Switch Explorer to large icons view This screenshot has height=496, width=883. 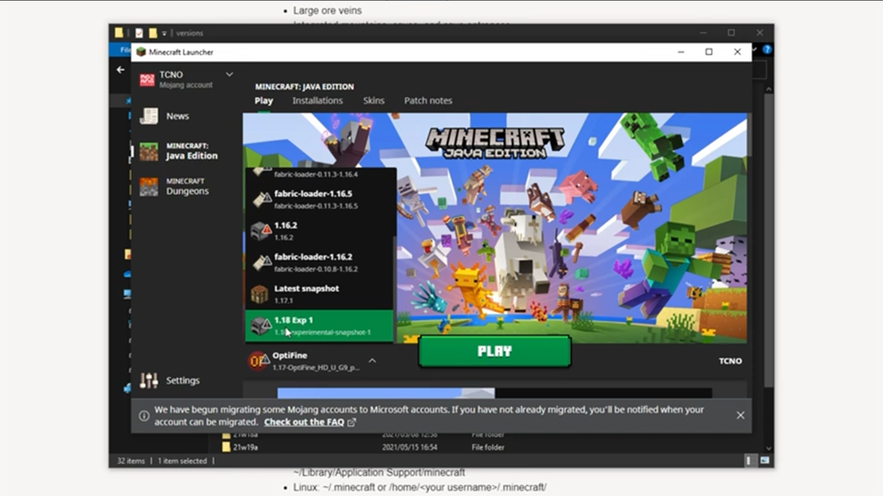coord(765,461)
